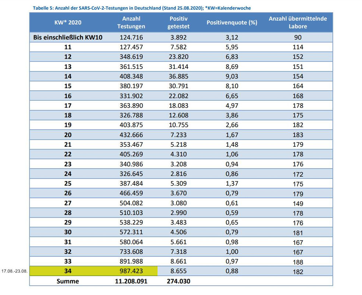The height and width of the screenshot is (295, 362).
Task: Click positive tests value 3.208
Action: click(178, 164)
